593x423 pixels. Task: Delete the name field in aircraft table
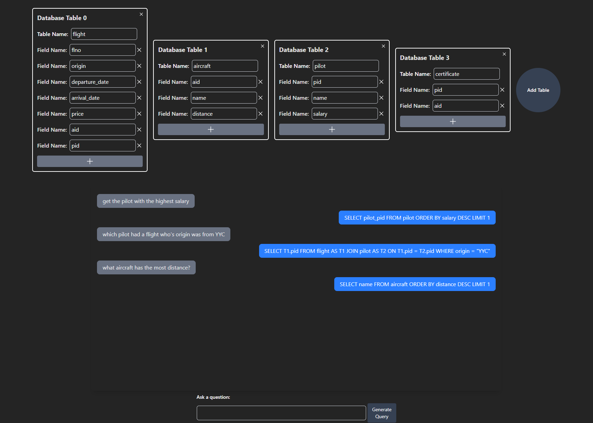click(x=260, y=98)
